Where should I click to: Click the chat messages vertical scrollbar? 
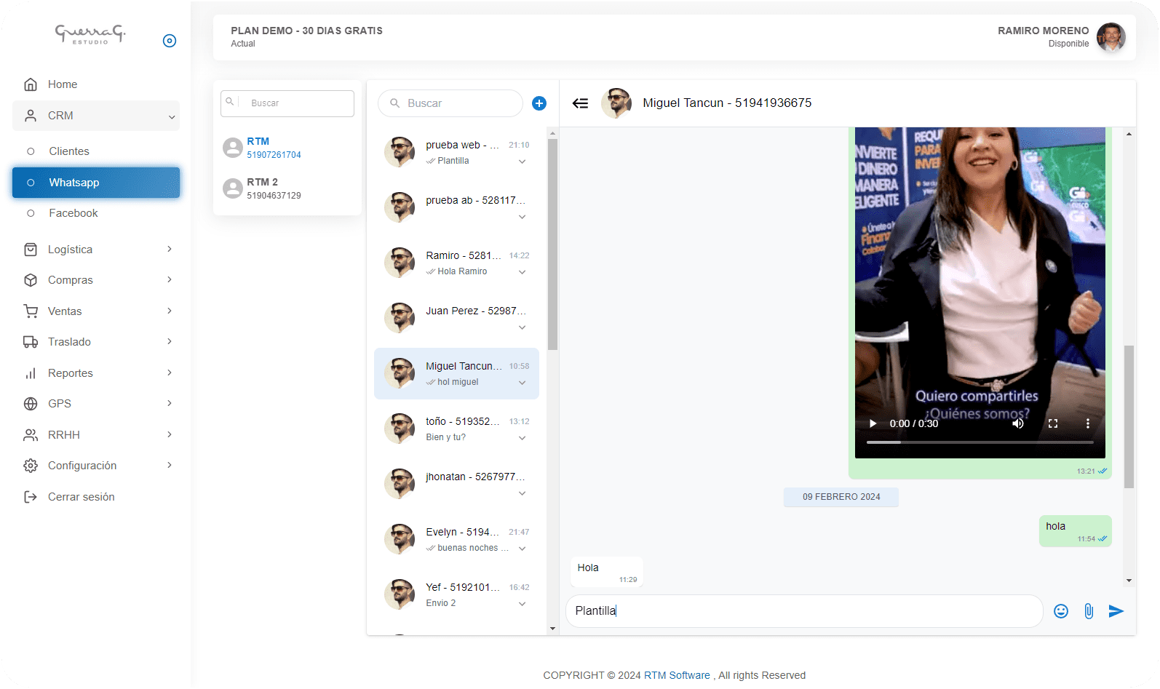click(1129, 416)
